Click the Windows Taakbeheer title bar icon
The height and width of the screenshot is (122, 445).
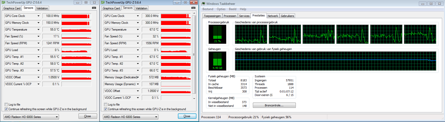(203, 4)
